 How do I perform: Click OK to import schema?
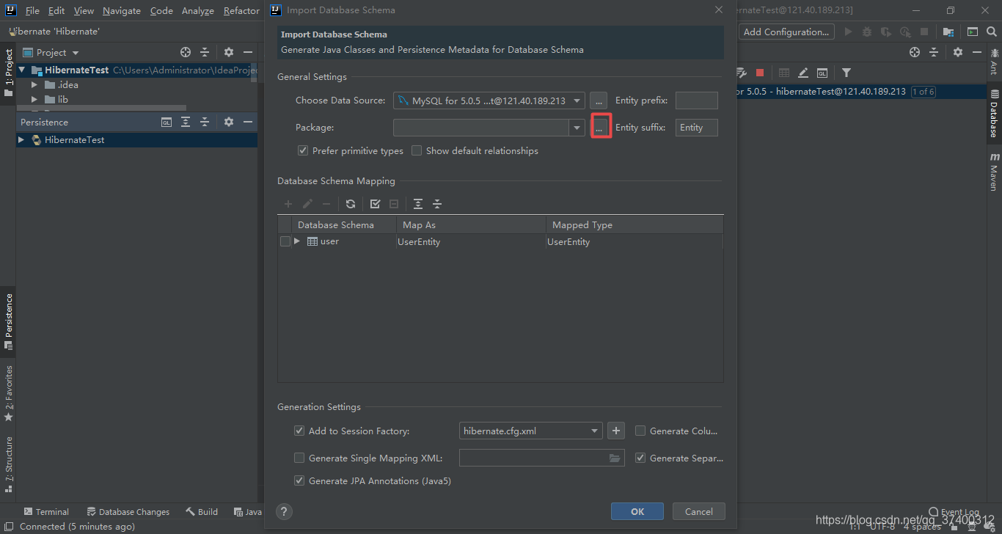[x=637, y=511]
